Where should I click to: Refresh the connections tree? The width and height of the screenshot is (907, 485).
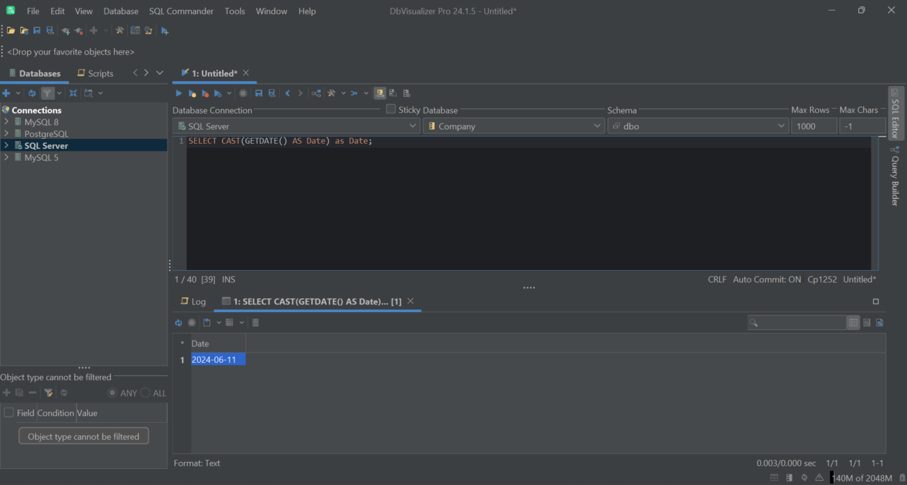tap(31, 93)
